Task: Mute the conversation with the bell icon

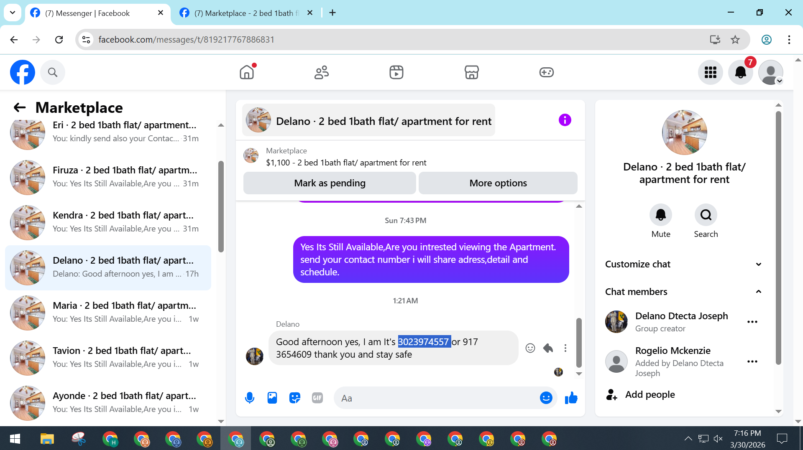Action: tap(661, 215)
